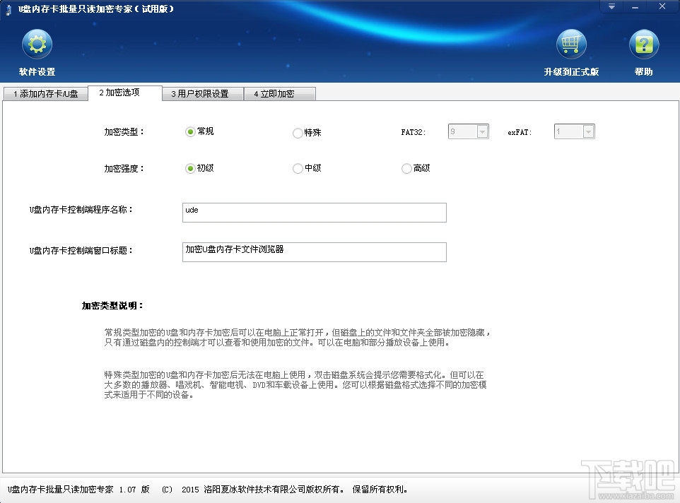Screen dimensions: 680x503
Task: Open the FAT32 value dropdown
Action: point(483,131)
